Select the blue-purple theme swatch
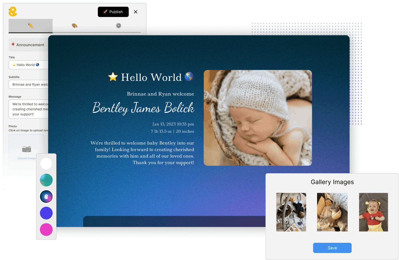 (46, 213)
